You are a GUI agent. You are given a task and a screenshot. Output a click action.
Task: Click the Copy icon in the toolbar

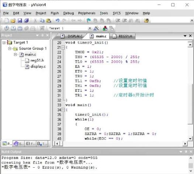pyautogui.click(x=42, y=21)
